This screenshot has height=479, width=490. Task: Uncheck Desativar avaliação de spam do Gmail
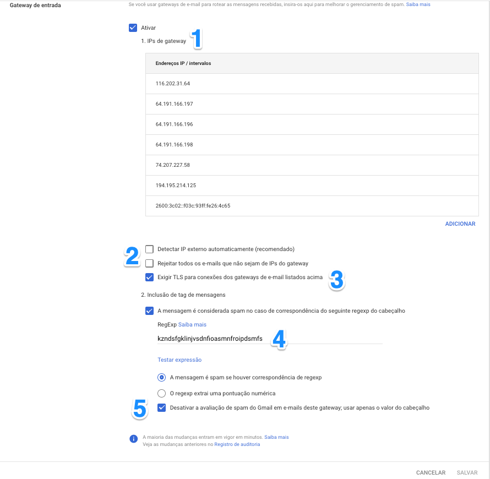click(x=161, y=408)
